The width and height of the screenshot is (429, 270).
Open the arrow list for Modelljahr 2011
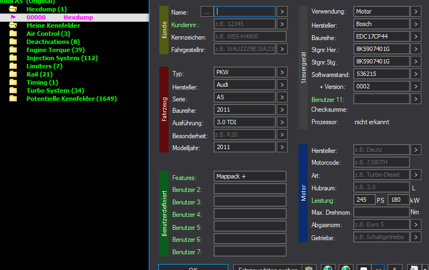pos(282,147)
